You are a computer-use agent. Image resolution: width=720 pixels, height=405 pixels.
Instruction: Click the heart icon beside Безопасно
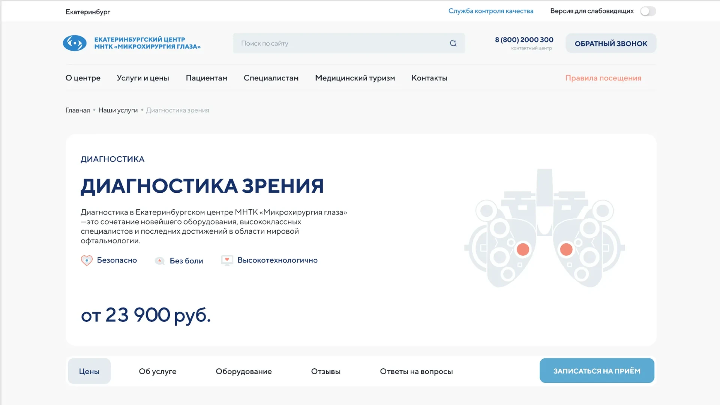87,260
